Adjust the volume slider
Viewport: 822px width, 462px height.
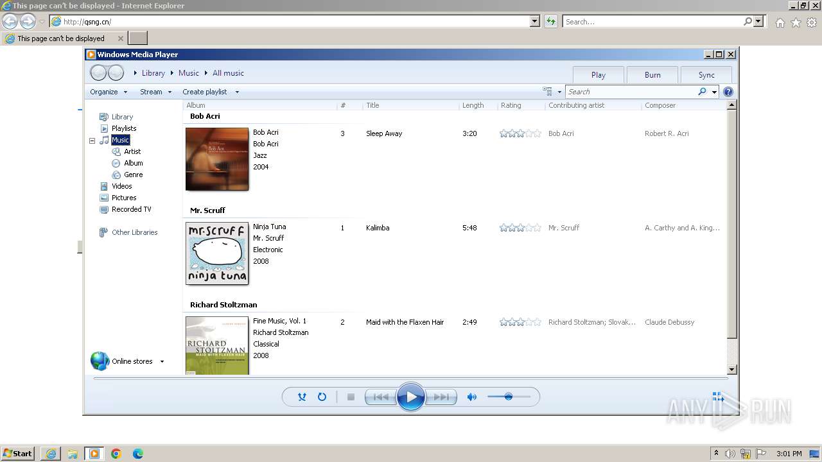[509, 397]
